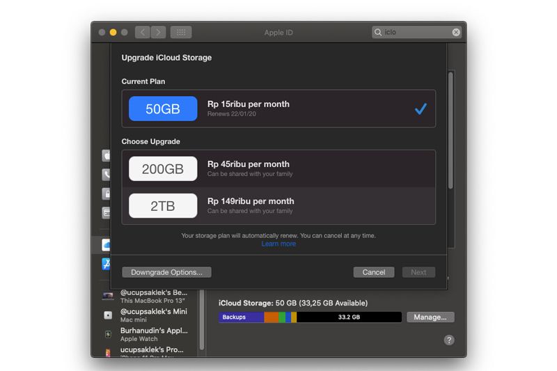The image size is (557, 371).
Task: Click the 33.2 GB free segment of storage bar
Action: point(350,317)
